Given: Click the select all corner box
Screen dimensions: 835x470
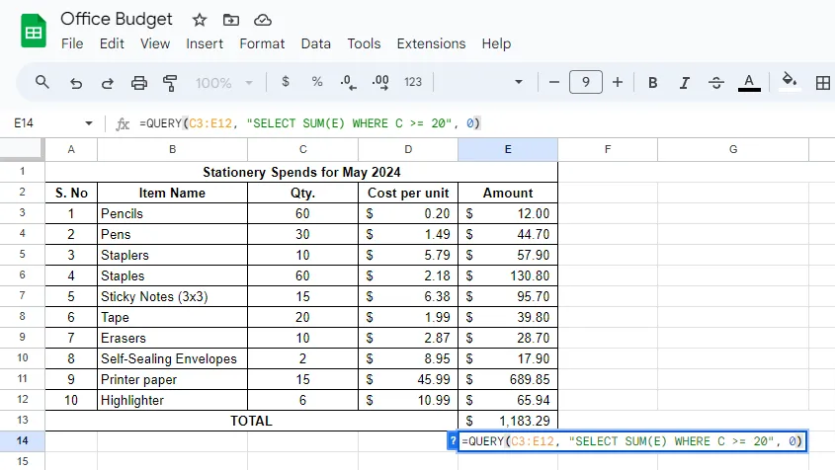Looking at the screenshot, I should (x=22, y=149).
